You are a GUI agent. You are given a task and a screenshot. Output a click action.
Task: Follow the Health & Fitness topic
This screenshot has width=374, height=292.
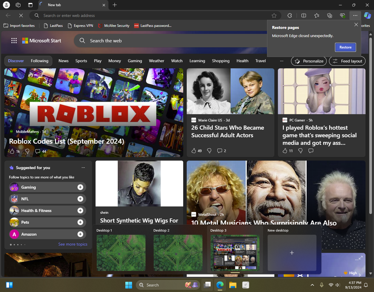(x=80, y=211)
